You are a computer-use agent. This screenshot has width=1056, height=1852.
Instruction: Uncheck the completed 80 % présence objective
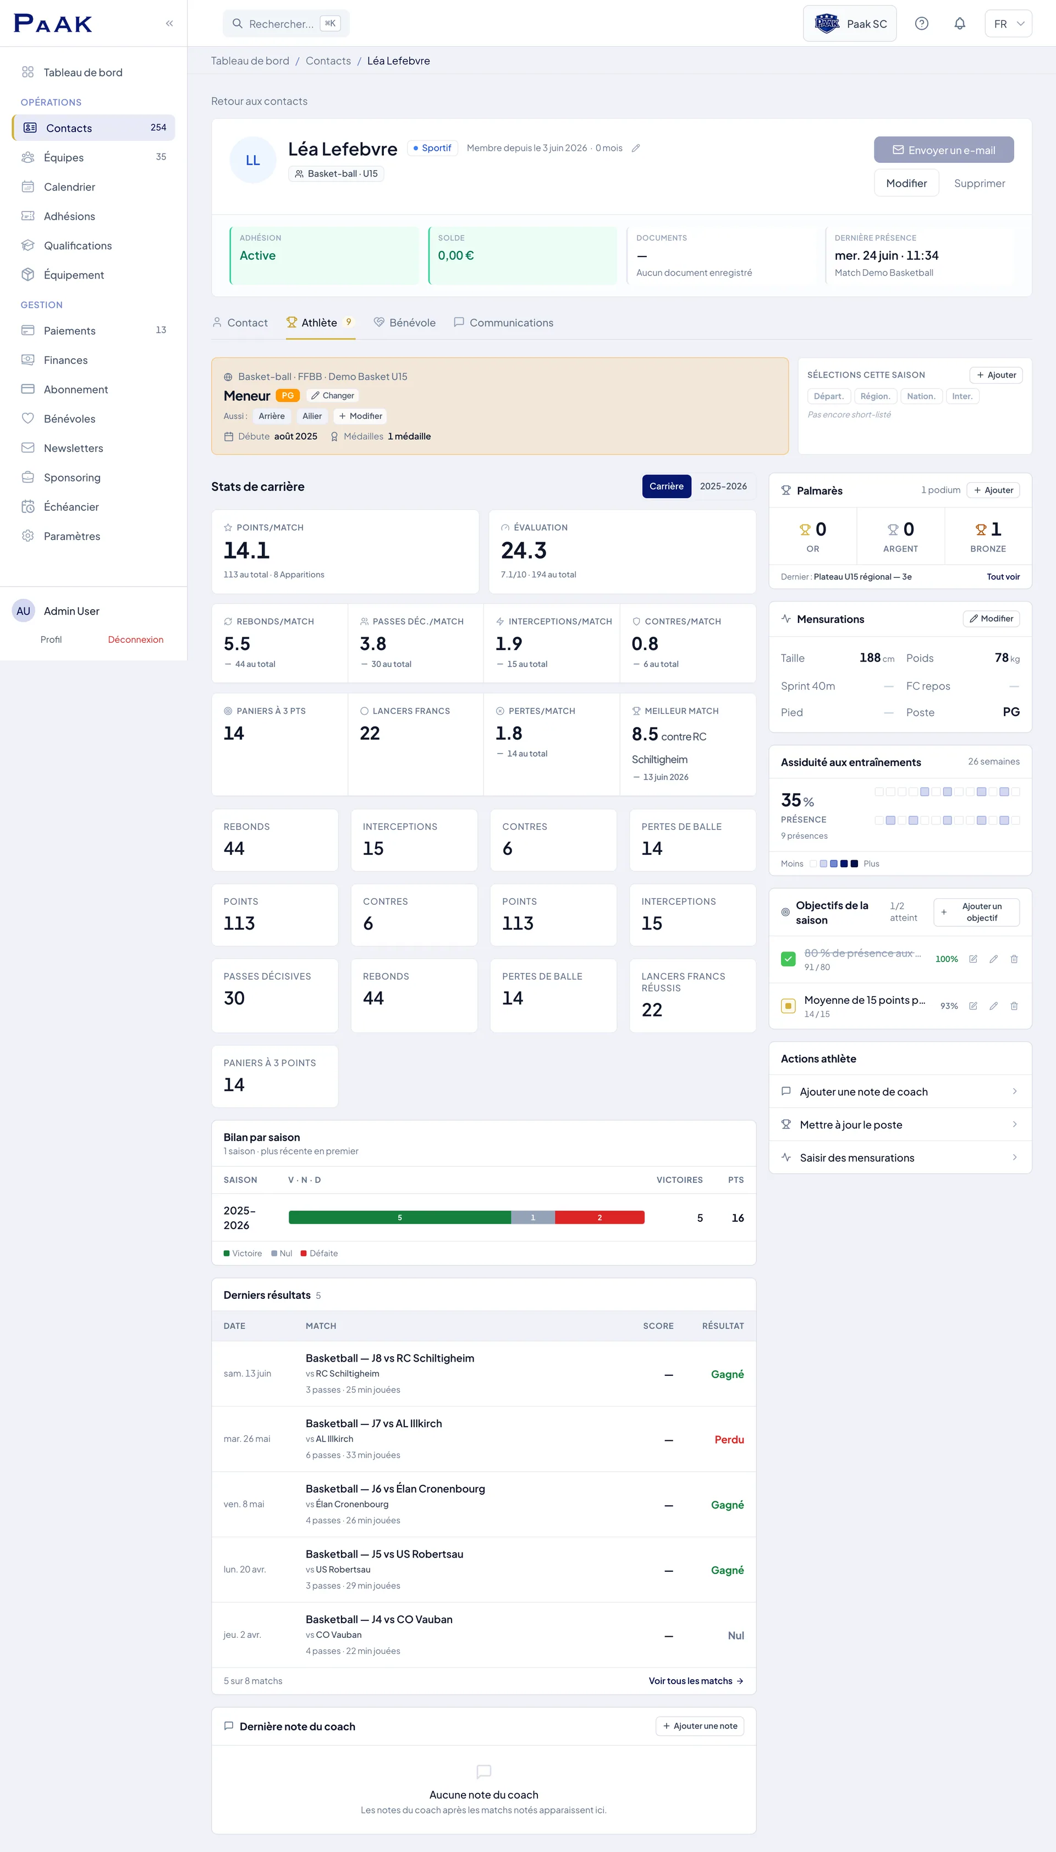click(x=788, y=959)
